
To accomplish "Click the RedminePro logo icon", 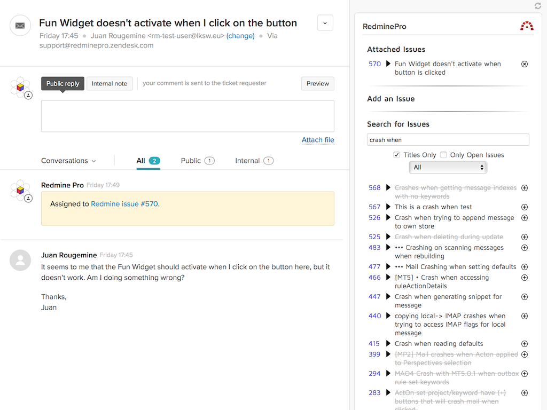I will (526, 26).
